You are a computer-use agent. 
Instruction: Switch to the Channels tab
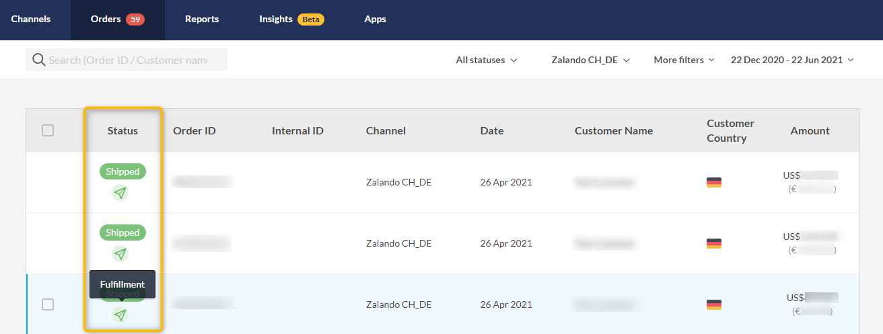31,19
